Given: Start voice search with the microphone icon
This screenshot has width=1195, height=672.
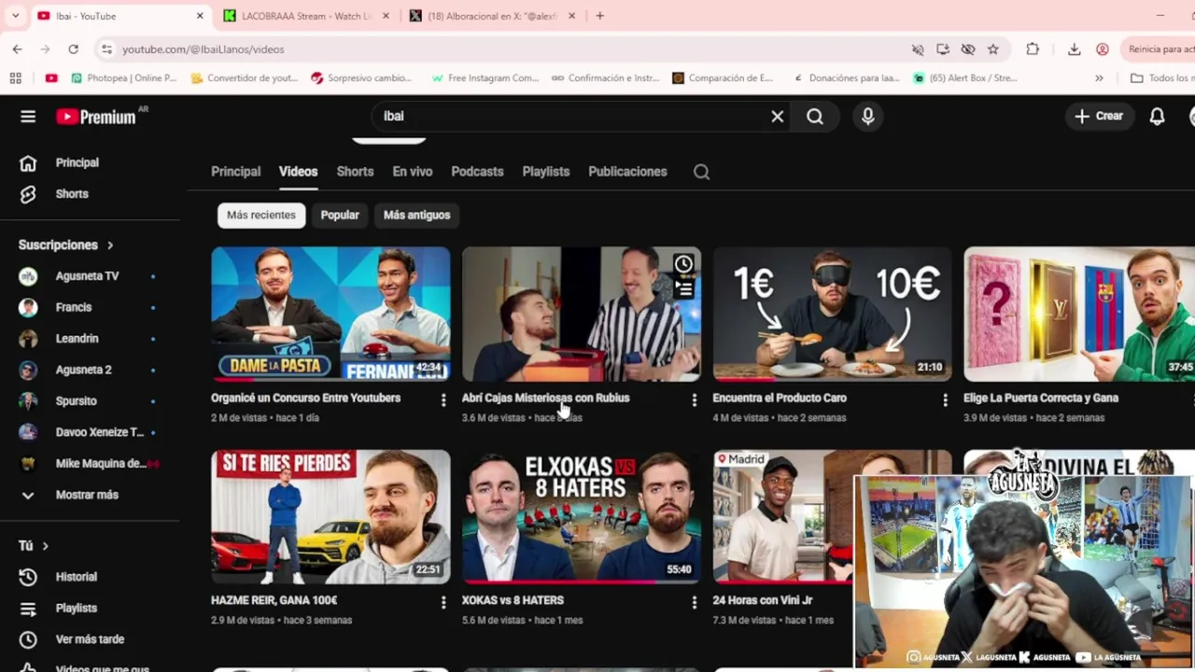Looking at the screenshot, I should click(868, 116).
